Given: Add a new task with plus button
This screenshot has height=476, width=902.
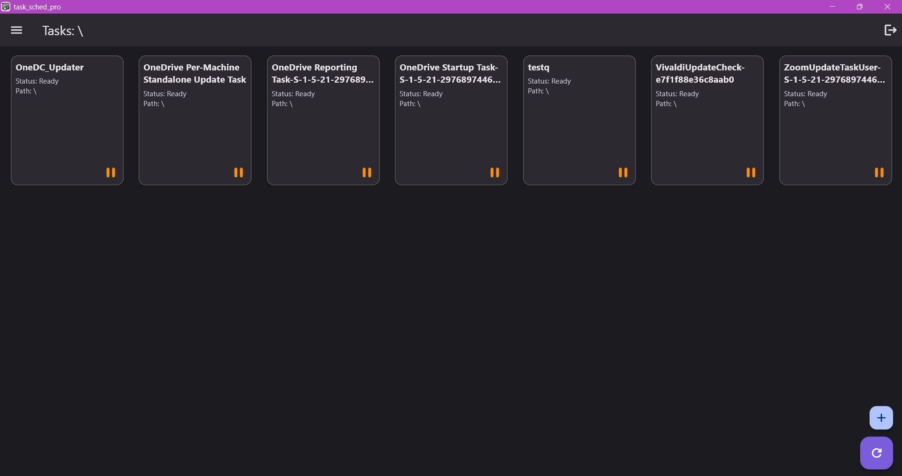Looking at the screenshot, I should [x=881, y=418].
